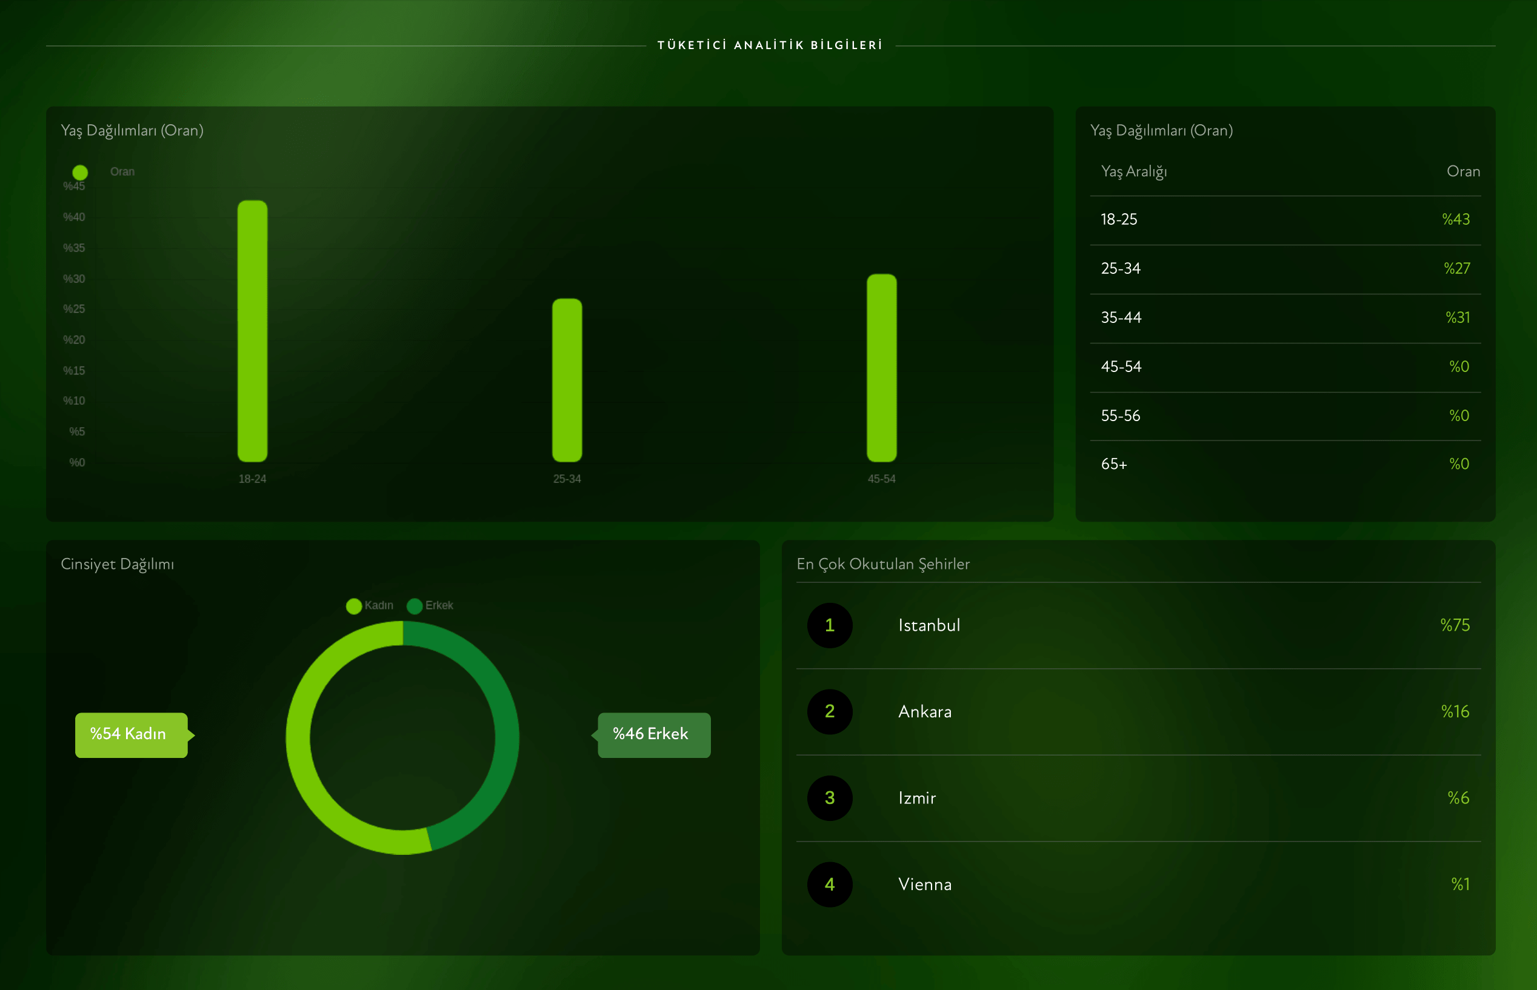Select the Vienna city name
Image resolution: width=1537 pixels, height=990 pixels.
(x=924, y=885)
